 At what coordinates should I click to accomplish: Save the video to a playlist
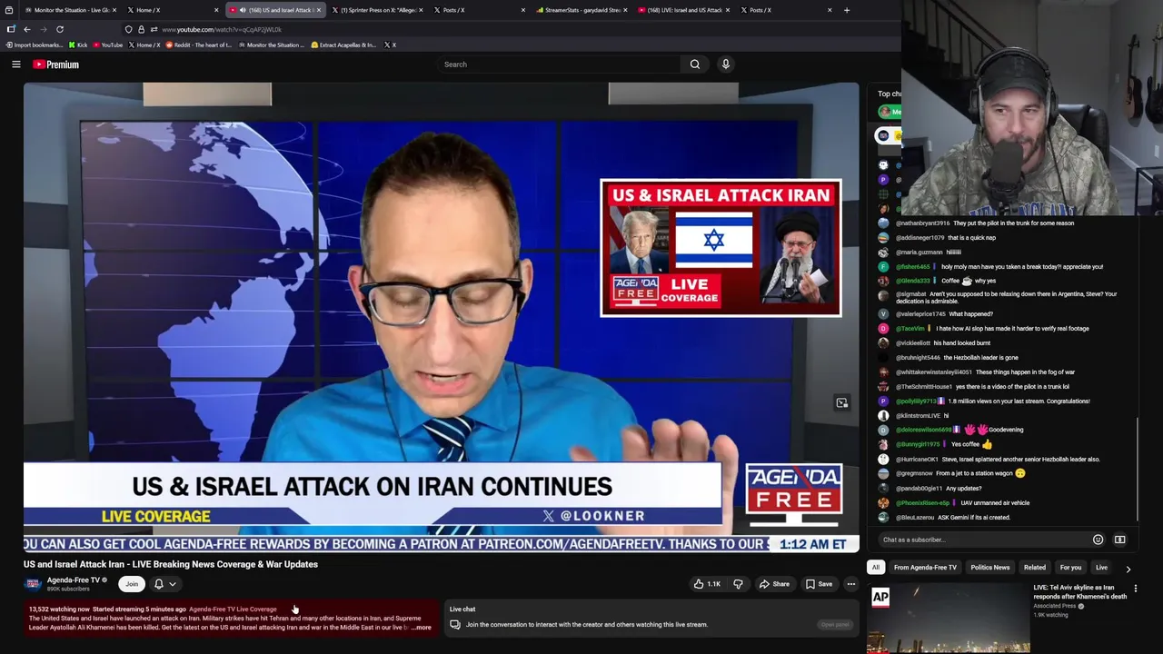coord(819,584)
